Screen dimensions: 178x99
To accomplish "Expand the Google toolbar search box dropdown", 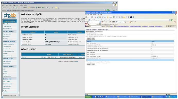I will tap(100, 22).
